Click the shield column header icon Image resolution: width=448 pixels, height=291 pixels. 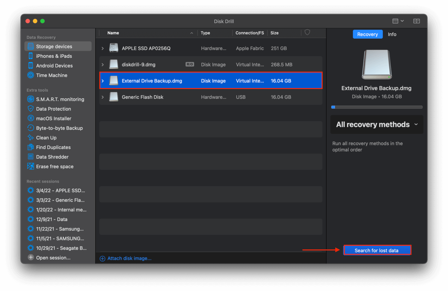tap(307, 32)
